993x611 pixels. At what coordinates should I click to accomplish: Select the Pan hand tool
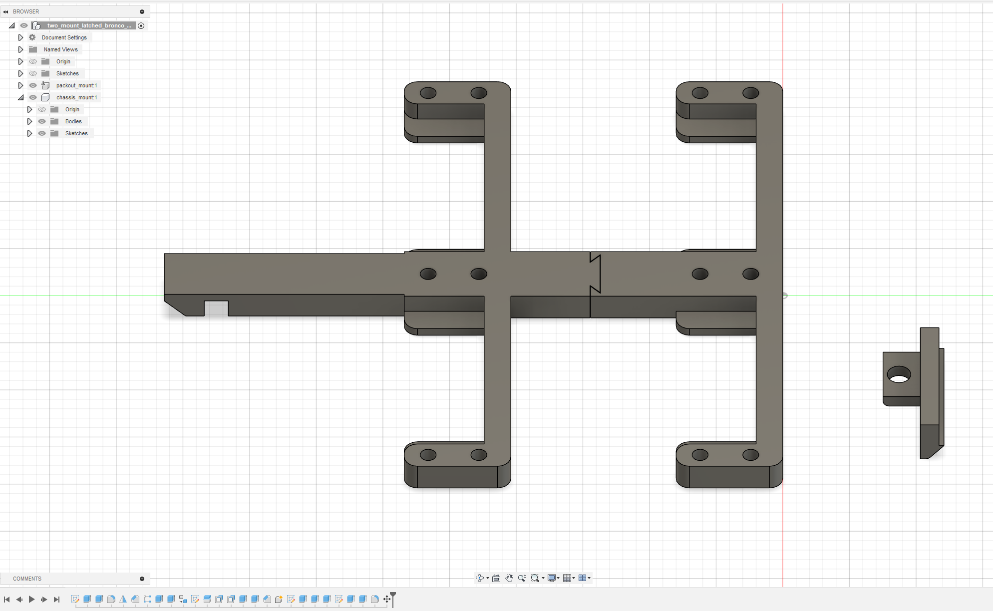[x=509, y=578]
